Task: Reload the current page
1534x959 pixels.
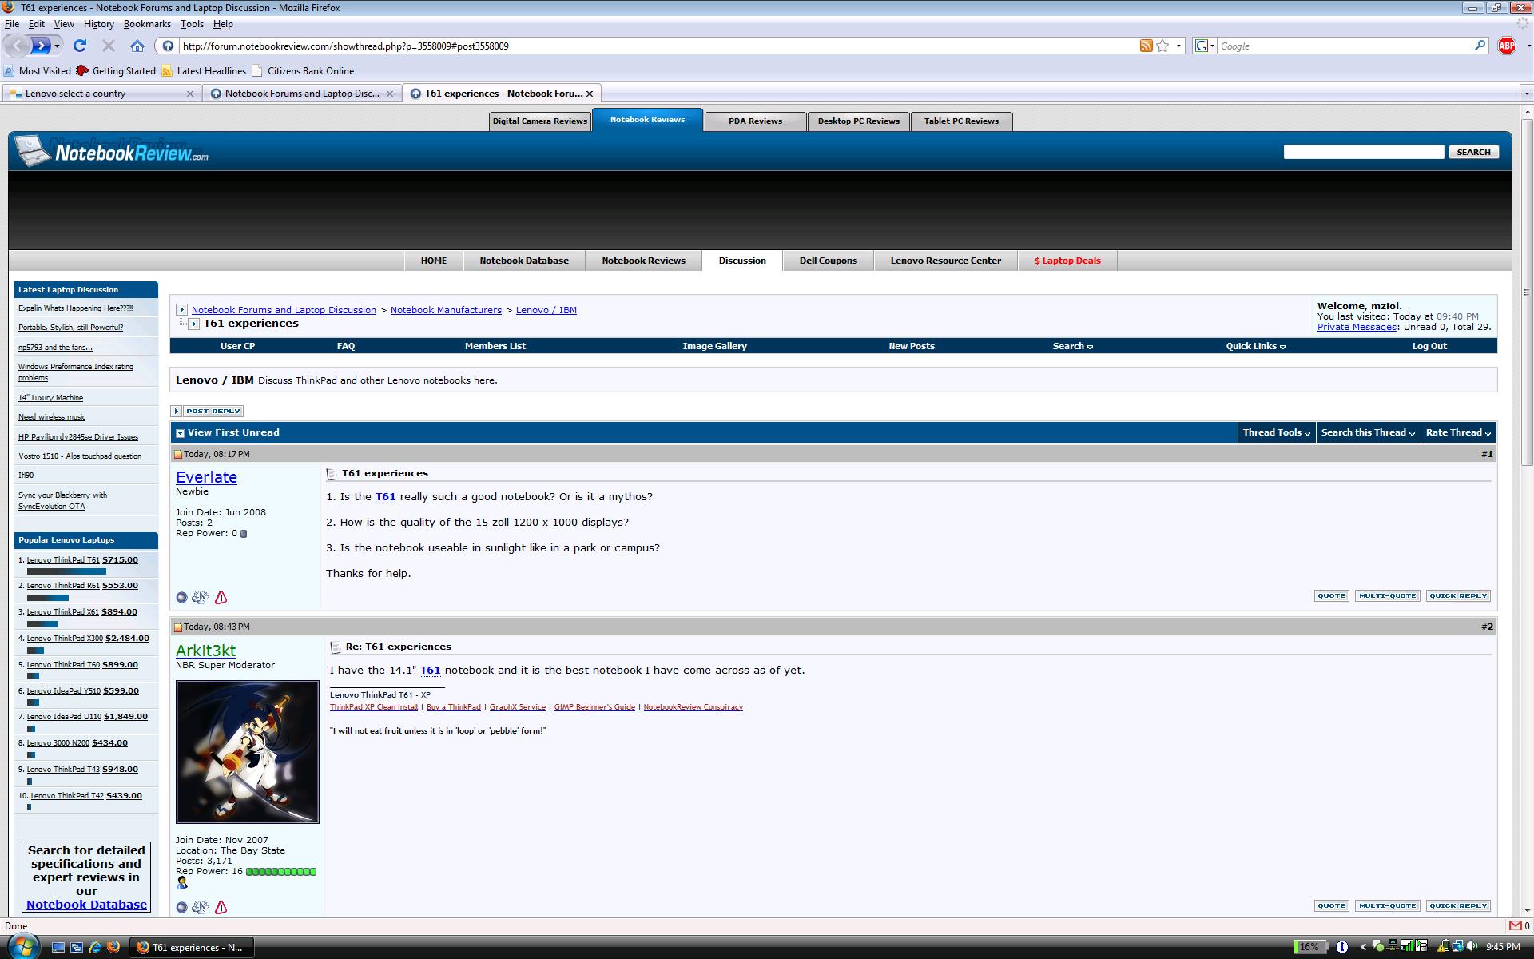Action: (80, 46)
